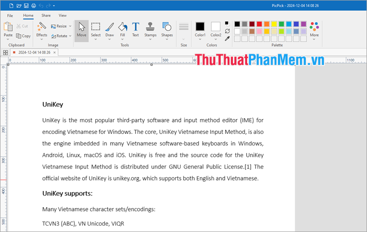Pick the red palette swatch
This screenshot has height=232, width=367.
click(259, 24)
